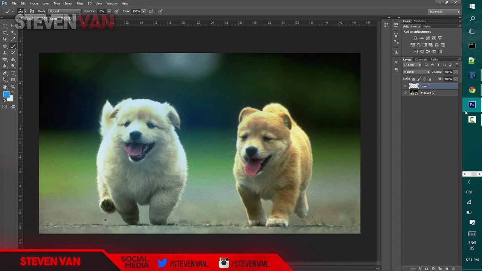Select the Hand tool
The width and height of the screenshot is (482, 271).
[x=5, y=87]
